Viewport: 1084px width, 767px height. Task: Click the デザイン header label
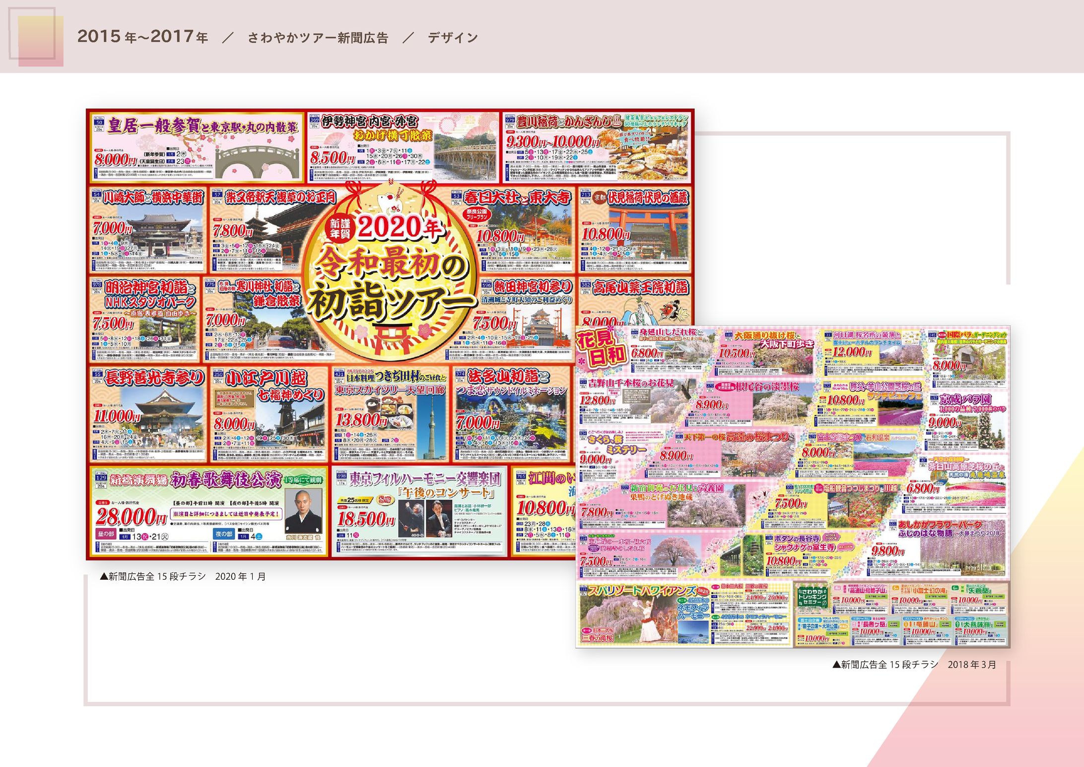click(x=453, y=38)
